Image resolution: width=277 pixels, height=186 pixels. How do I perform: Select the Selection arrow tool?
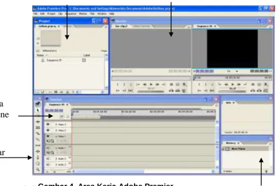[x=38, y=110]
